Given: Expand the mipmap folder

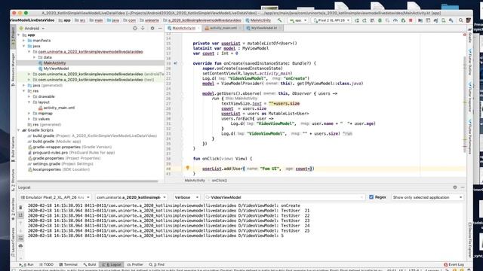Looking at the screenshot, I should 29,114.
